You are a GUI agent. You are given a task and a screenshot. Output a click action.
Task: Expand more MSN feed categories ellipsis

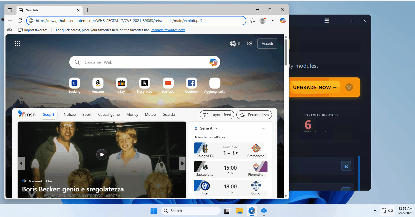click(191, 115)
